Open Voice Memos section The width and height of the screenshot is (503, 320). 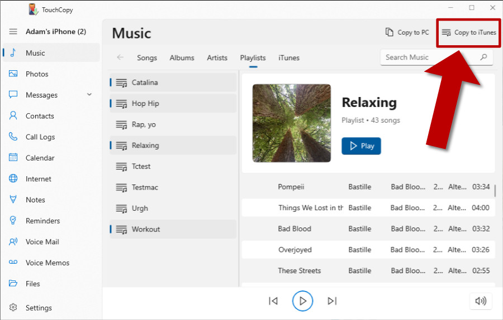[51, 263]
